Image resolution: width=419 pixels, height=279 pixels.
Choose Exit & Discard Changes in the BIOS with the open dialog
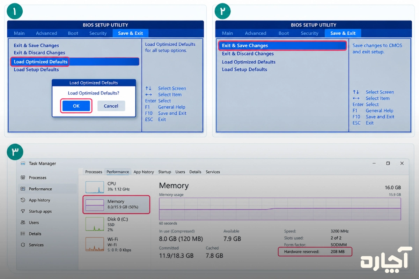click(x=39, y=53)
